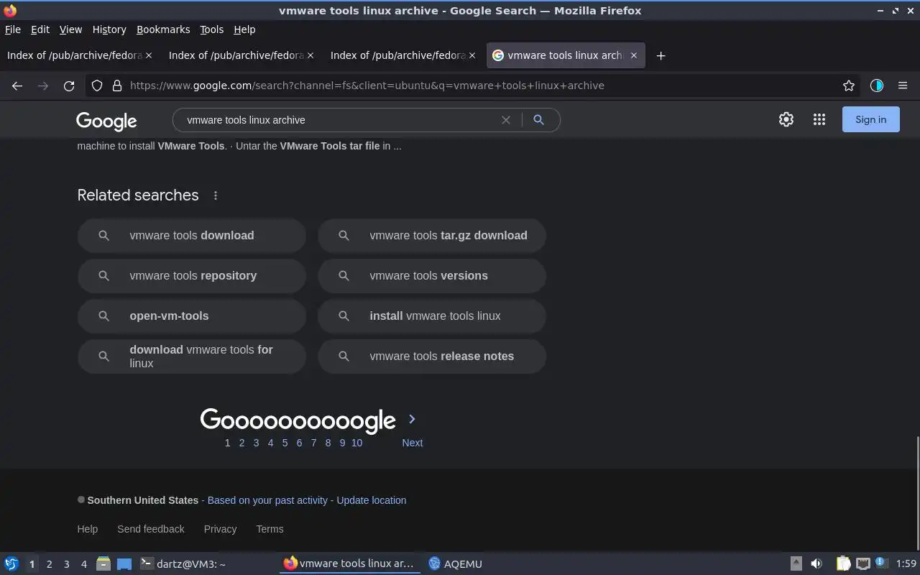Image resolution: width=920 pixels, height=575 pixels.
Task: Click the Next results link
Action: pos(413,443)
